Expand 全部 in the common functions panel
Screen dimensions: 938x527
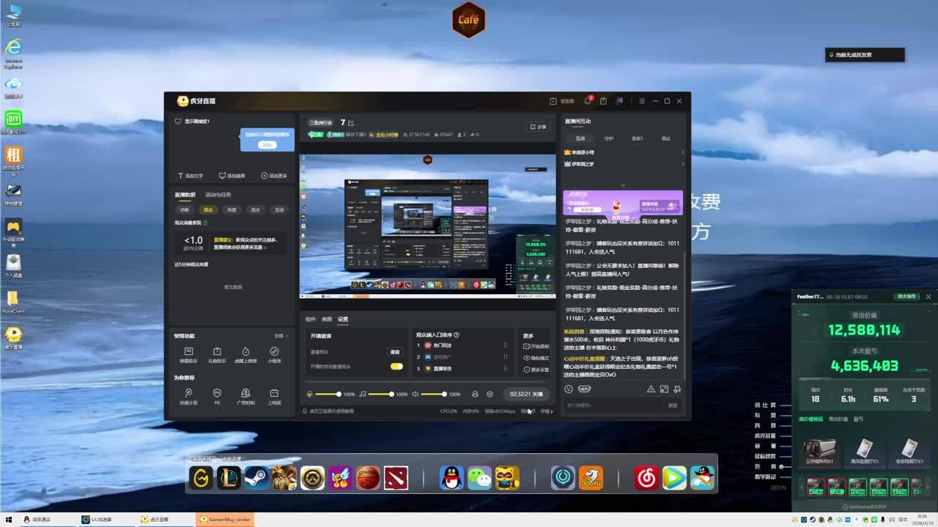coord(281,336)
